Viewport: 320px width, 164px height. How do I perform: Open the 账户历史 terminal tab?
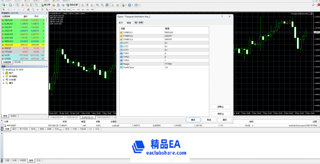[x=24, y=129]
